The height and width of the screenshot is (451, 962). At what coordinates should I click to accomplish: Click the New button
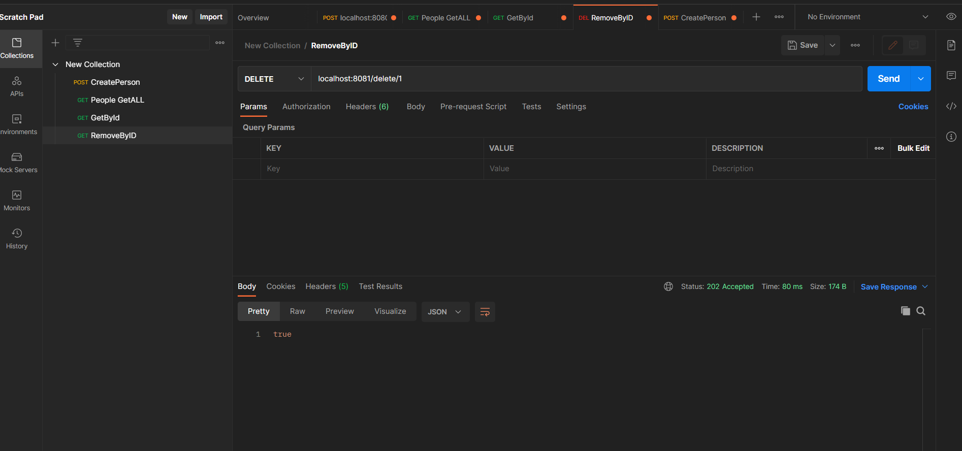[x=180, y=17]
